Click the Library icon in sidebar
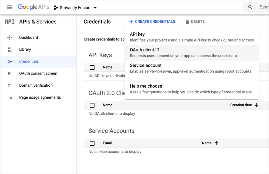The width and height of the screenshot is (269, 174). pos(10,49)
